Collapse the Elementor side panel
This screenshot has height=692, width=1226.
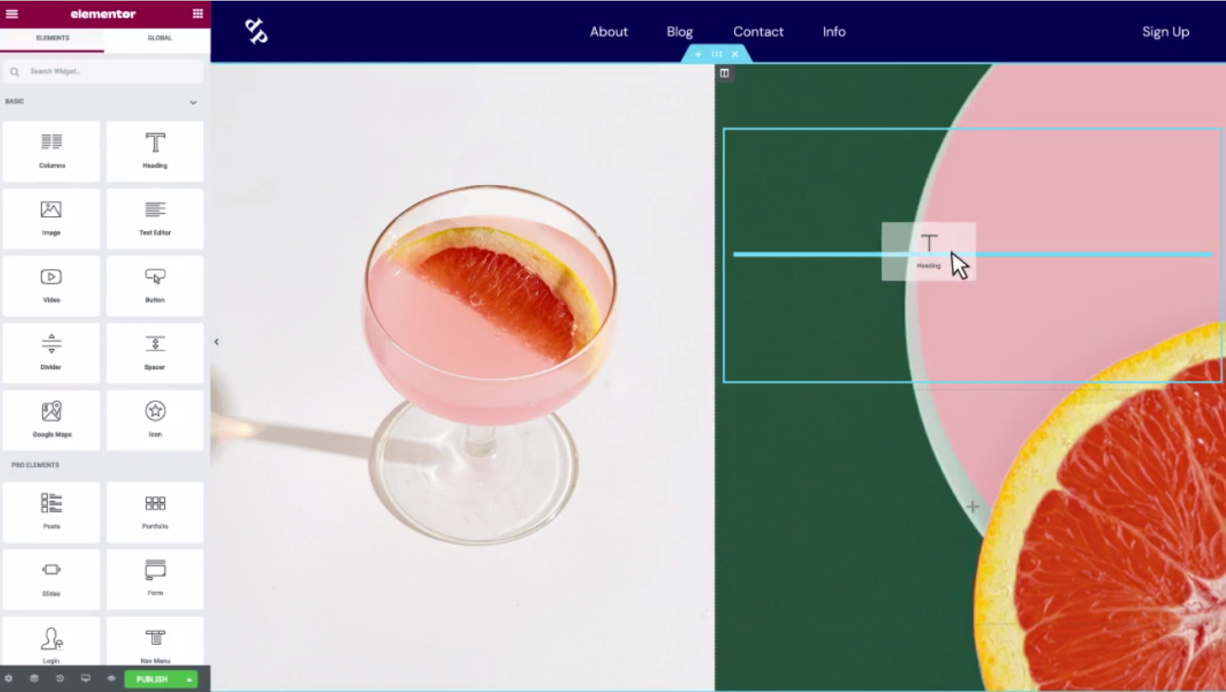[216, 342]
